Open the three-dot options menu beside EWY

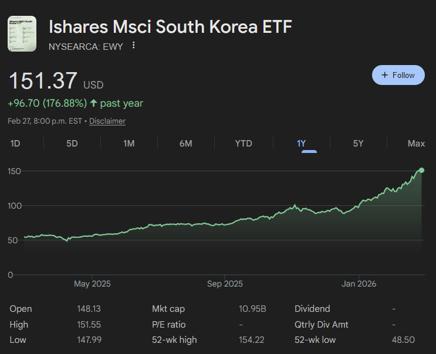134,45
